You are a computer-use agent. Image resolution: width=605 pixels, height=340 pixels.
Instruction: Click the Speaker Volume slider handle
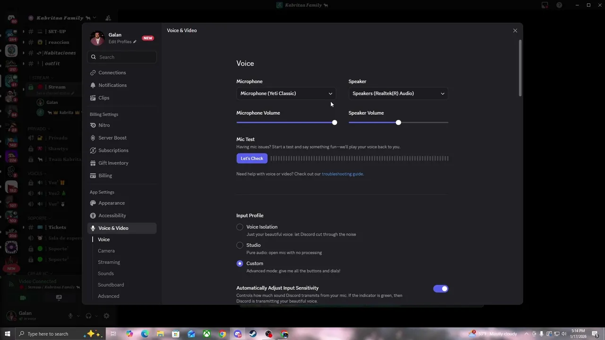point(398,122)
